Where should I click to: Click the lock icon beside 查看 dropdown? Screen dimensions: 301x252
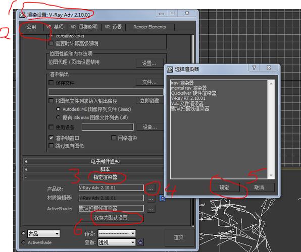coord(140,242)
